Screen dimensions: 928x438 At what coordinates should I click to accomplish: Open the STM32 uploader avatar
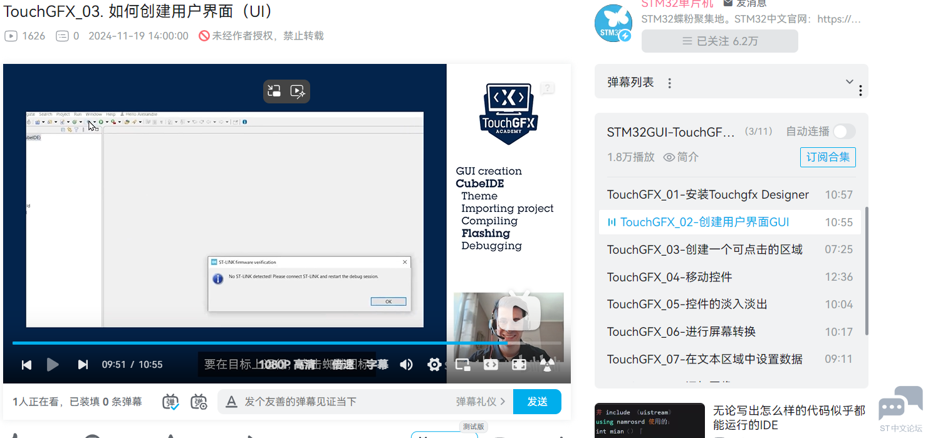click(x=613, y=23)
